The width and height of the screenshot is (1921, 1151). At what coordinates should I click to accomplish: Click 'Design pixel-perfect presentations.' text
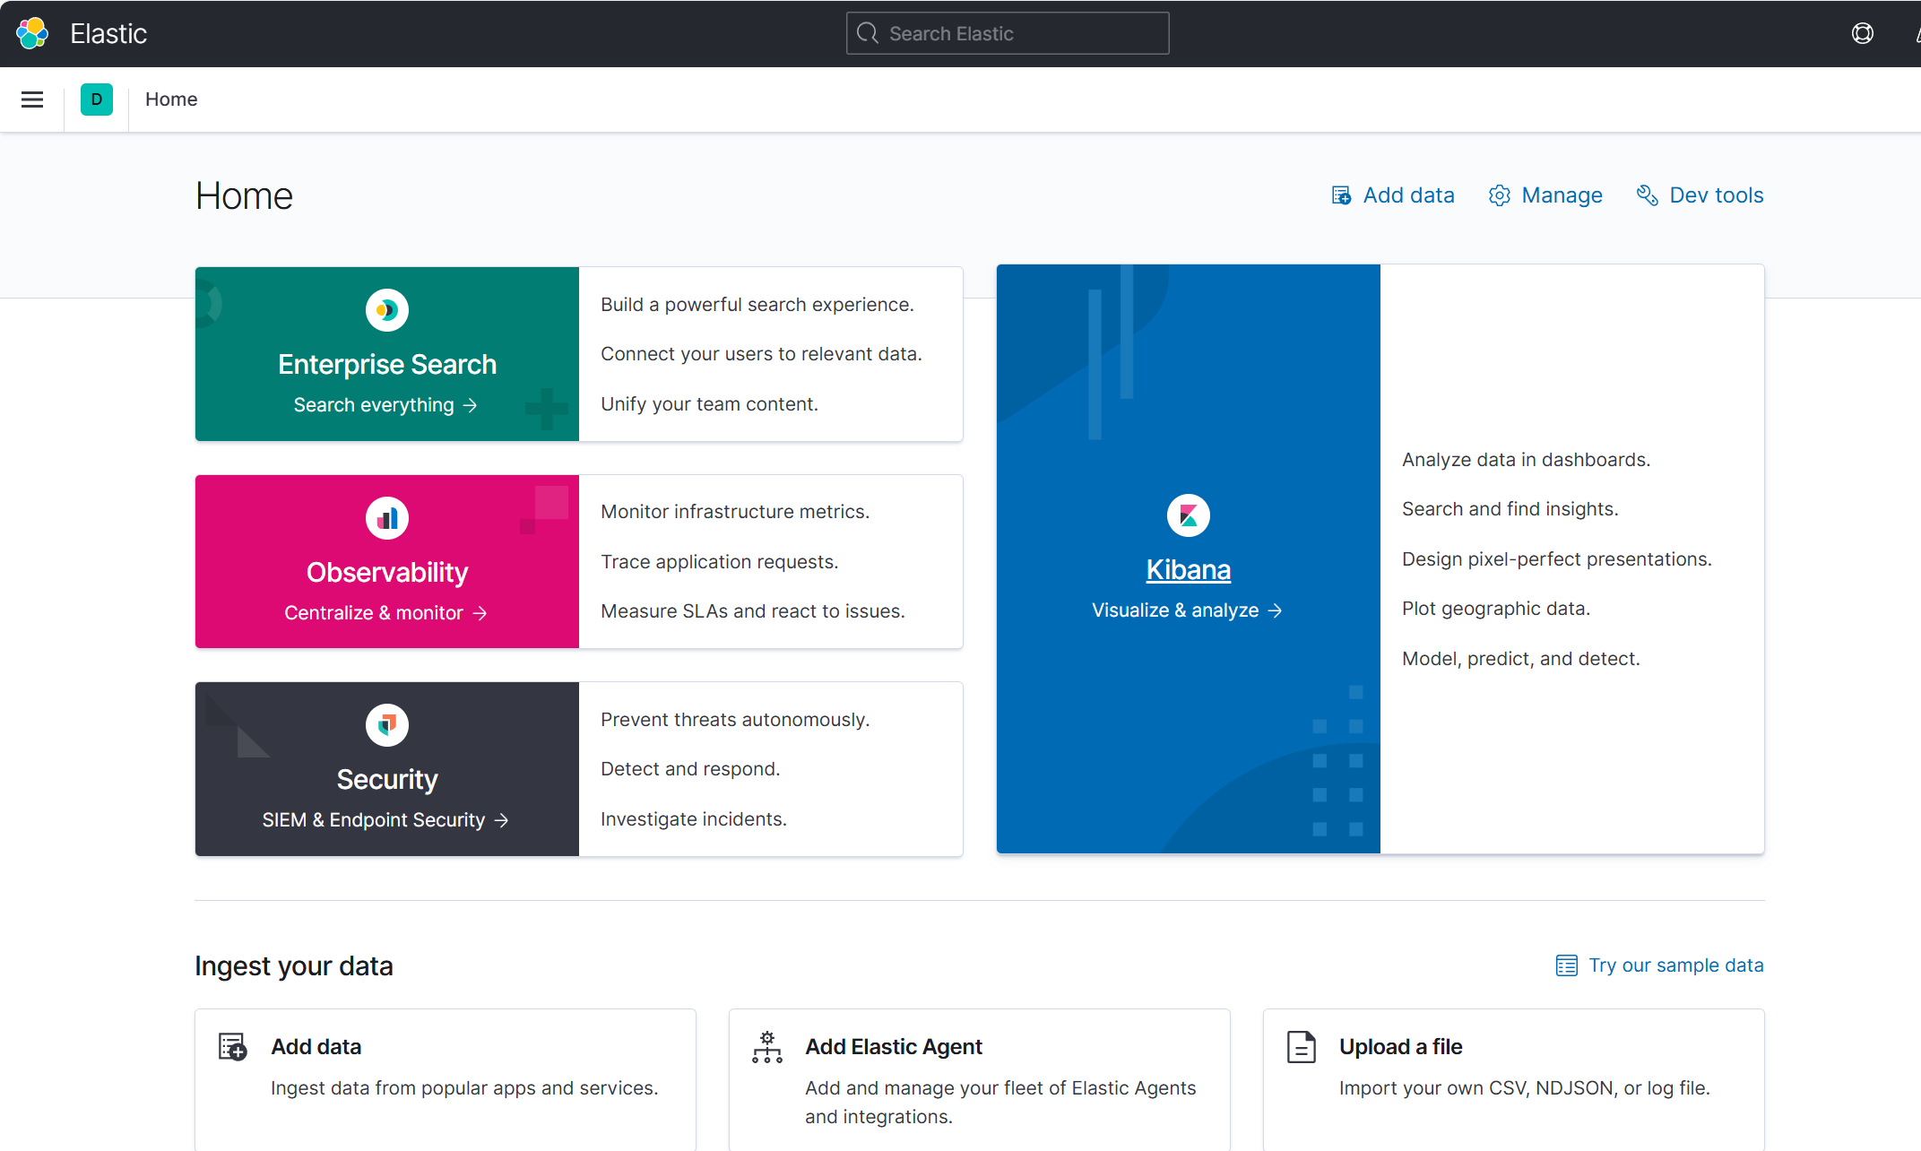(x=1557, y=559)
